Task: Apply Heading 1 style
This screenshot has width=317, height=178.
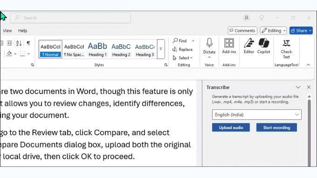Action: 97,49
